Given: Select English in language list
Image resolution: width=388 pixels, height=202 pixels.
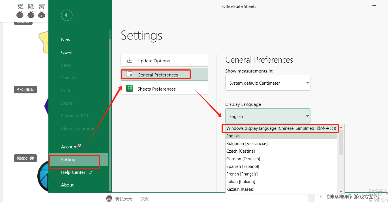Looking at the screenshot, I should pos(281,136).
